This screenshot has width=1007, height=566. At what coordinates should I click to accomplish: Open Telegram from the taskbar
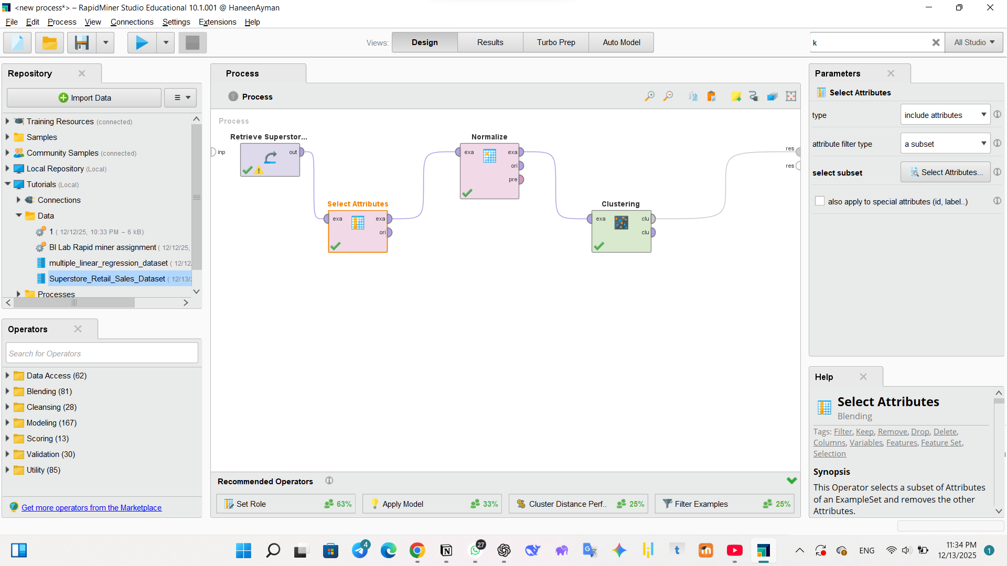(x=360, y=550)
